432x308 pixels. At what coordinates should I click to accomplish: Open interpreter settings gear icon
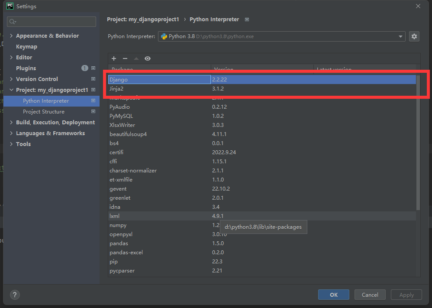pos(414,36)
